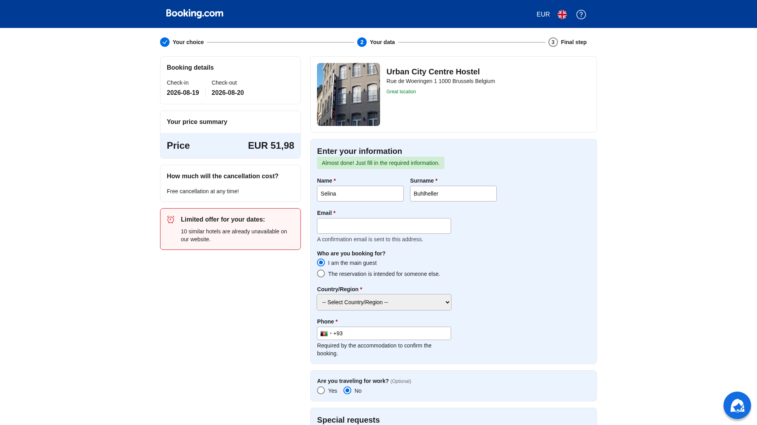Click the 'Your choice' step label
This screenshot has width=757, height=425.
tap(188, 42)
